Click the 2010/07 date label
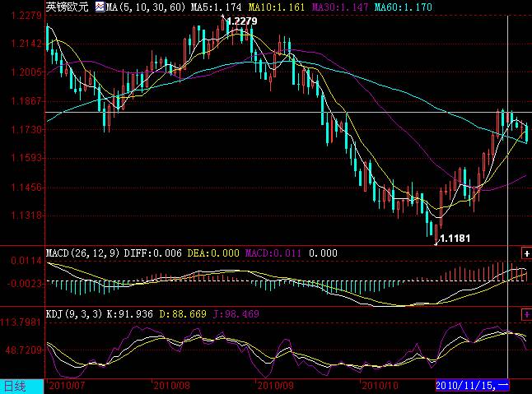532x394 pixels. pos(68,386)
